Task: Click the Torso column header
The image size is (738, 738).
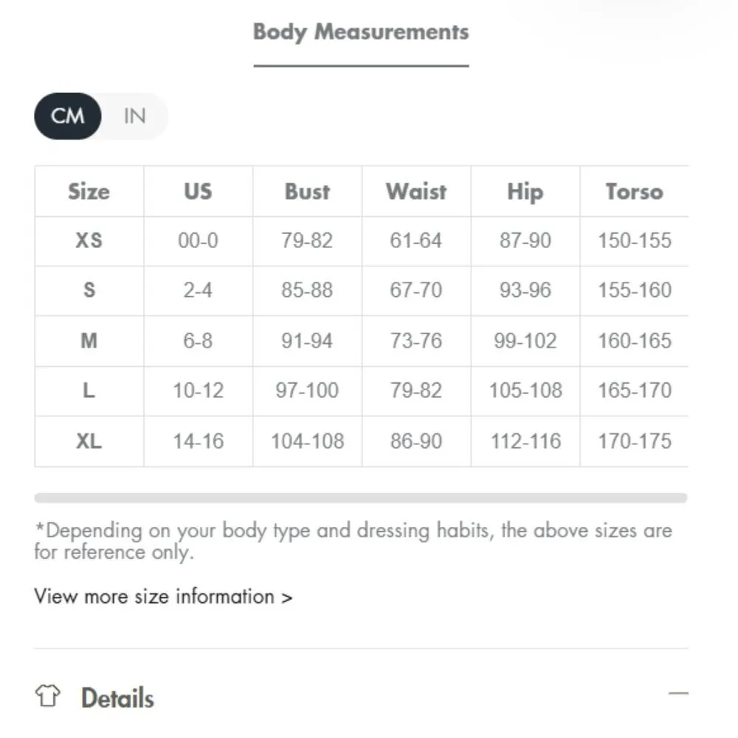Action: click(634, 192)
